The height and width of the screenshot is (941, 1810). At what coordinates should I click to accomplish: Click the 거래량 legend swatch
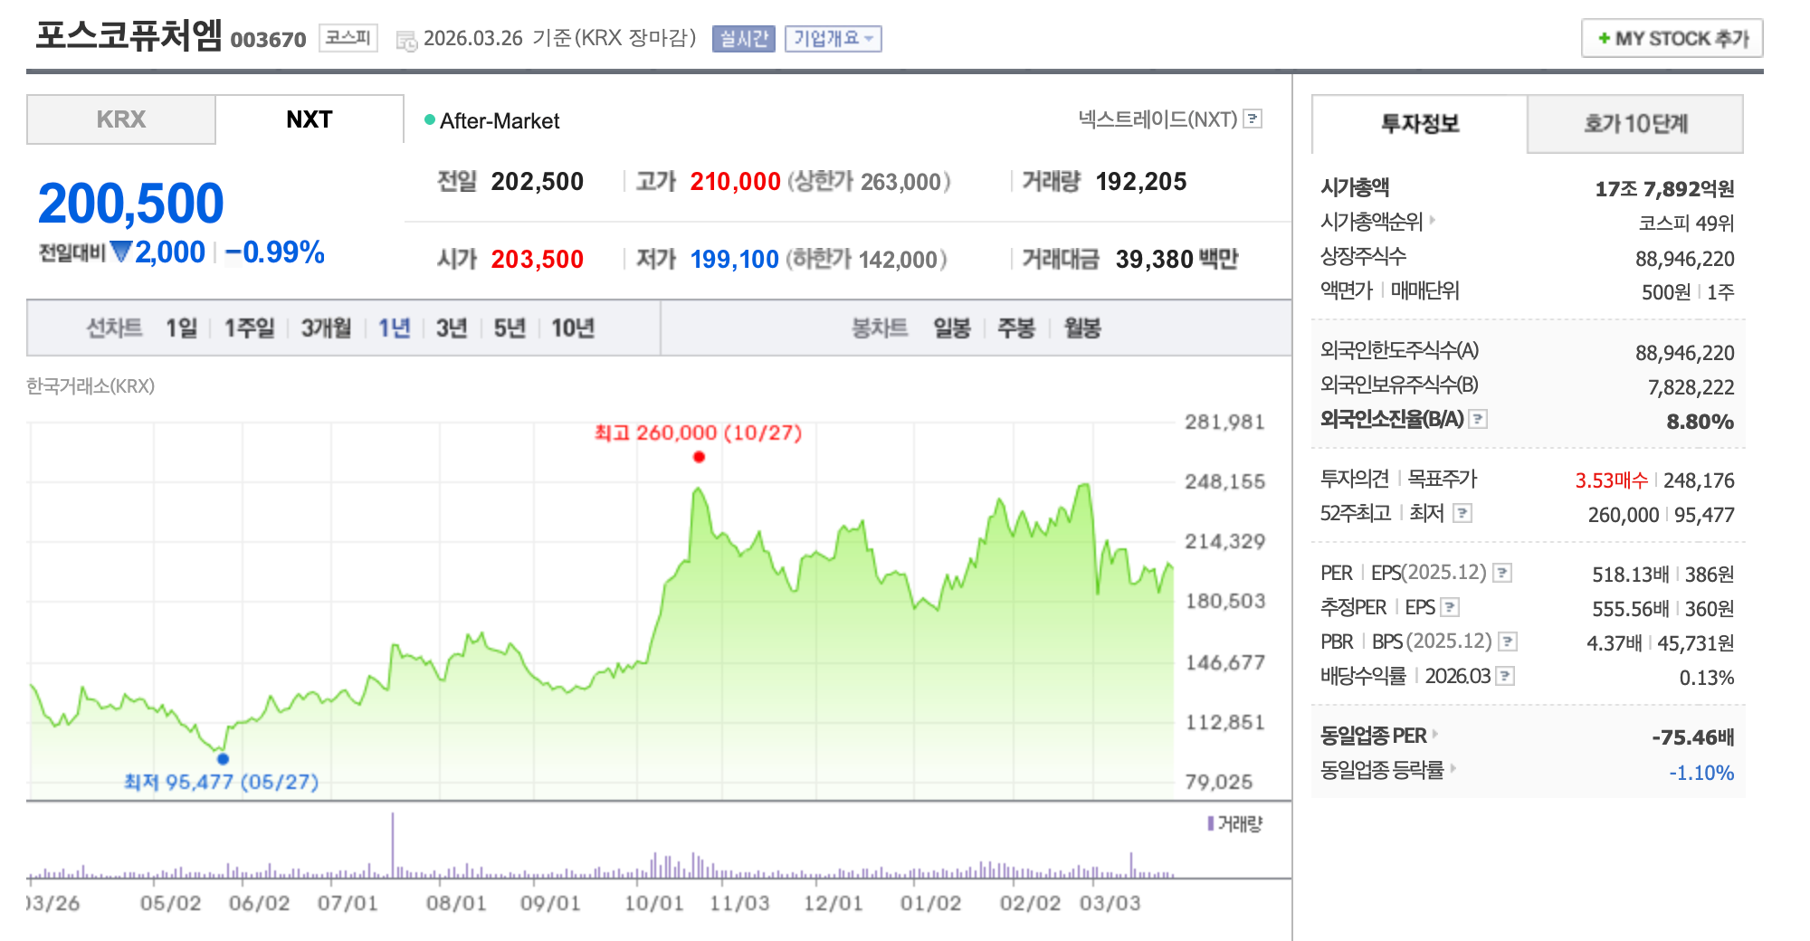pos(1210,823)
